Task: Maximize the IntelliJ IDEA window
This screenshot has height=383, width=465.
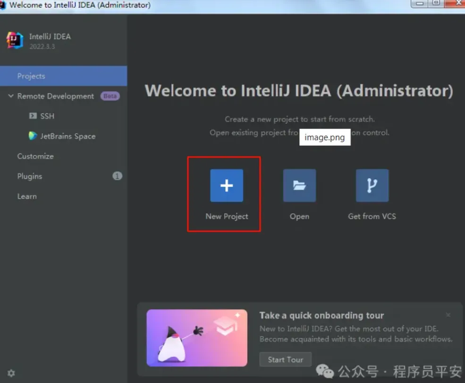Action: click(436, 3)
